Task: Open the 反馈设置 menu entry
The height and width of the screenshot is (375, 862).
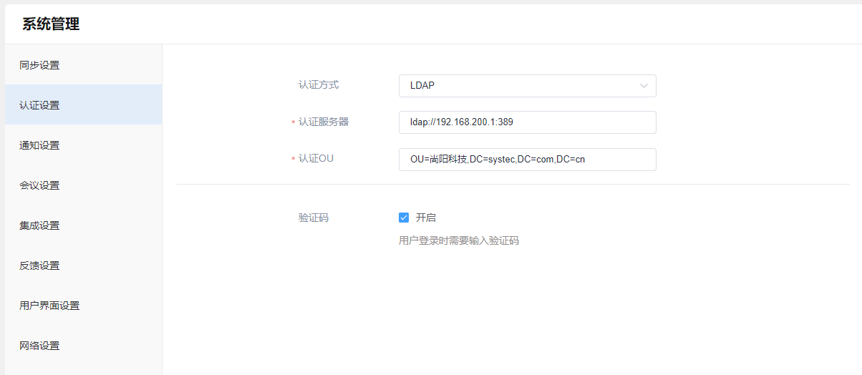Action: pyautogui.click(x=39, y=266)
